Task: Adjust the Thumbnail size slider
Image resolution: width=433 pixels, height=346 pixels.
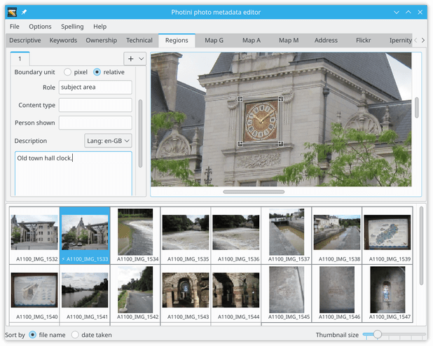Action: click(x=378, y=334)
